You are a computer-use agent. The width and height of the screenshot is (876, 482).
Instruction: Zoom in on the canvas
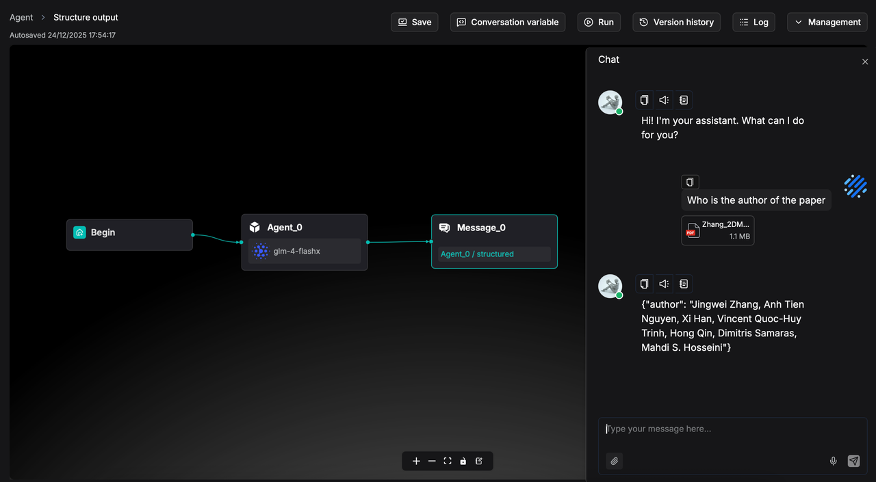[x=416, y=461]
